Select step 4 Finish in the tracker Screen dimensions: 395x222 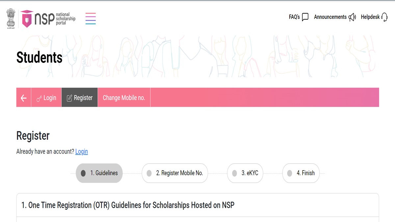(x=301, y=173)
